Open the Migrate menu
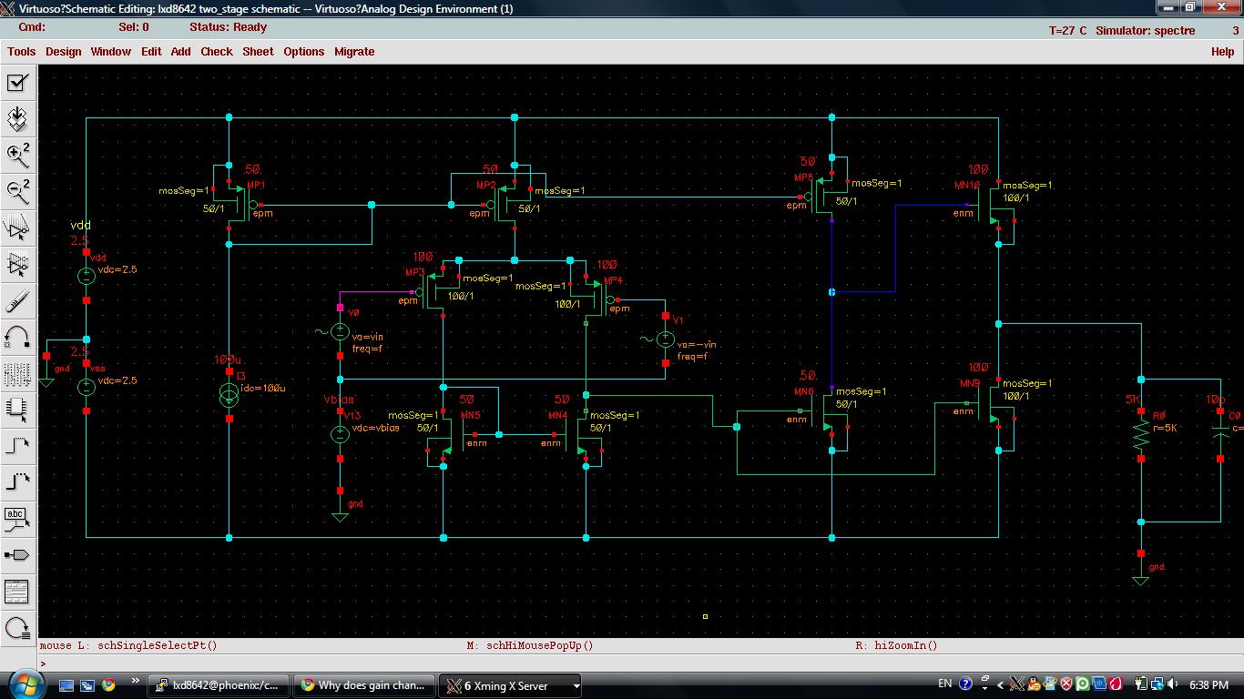The height and width of the screenshot is (699, 1244). 353,52
